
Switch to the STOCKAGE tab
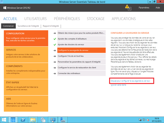coord(96,19)
